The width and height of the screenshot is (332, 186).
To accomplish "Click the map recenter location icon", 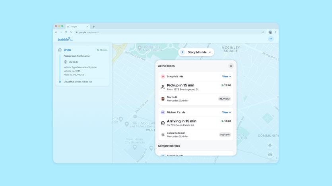I will pyautogui.click(x=270, y=146).
